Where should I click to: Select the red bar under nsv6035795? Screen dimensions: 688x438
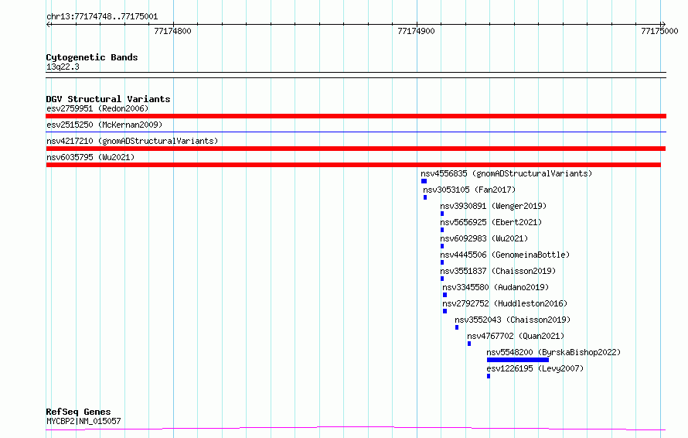[x=353, y=165]
